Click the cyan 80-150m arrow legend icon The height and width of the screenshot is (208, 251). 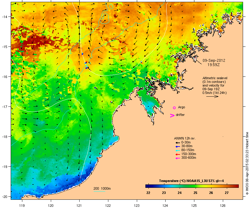tap(178, 150)
